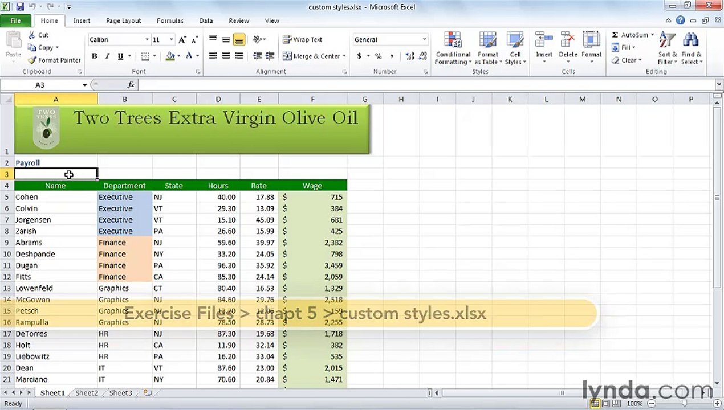Image resolution: width=724 pixels, height=410 pixels.
Task: Open the font size dropdown
Action: pos(171,40)
